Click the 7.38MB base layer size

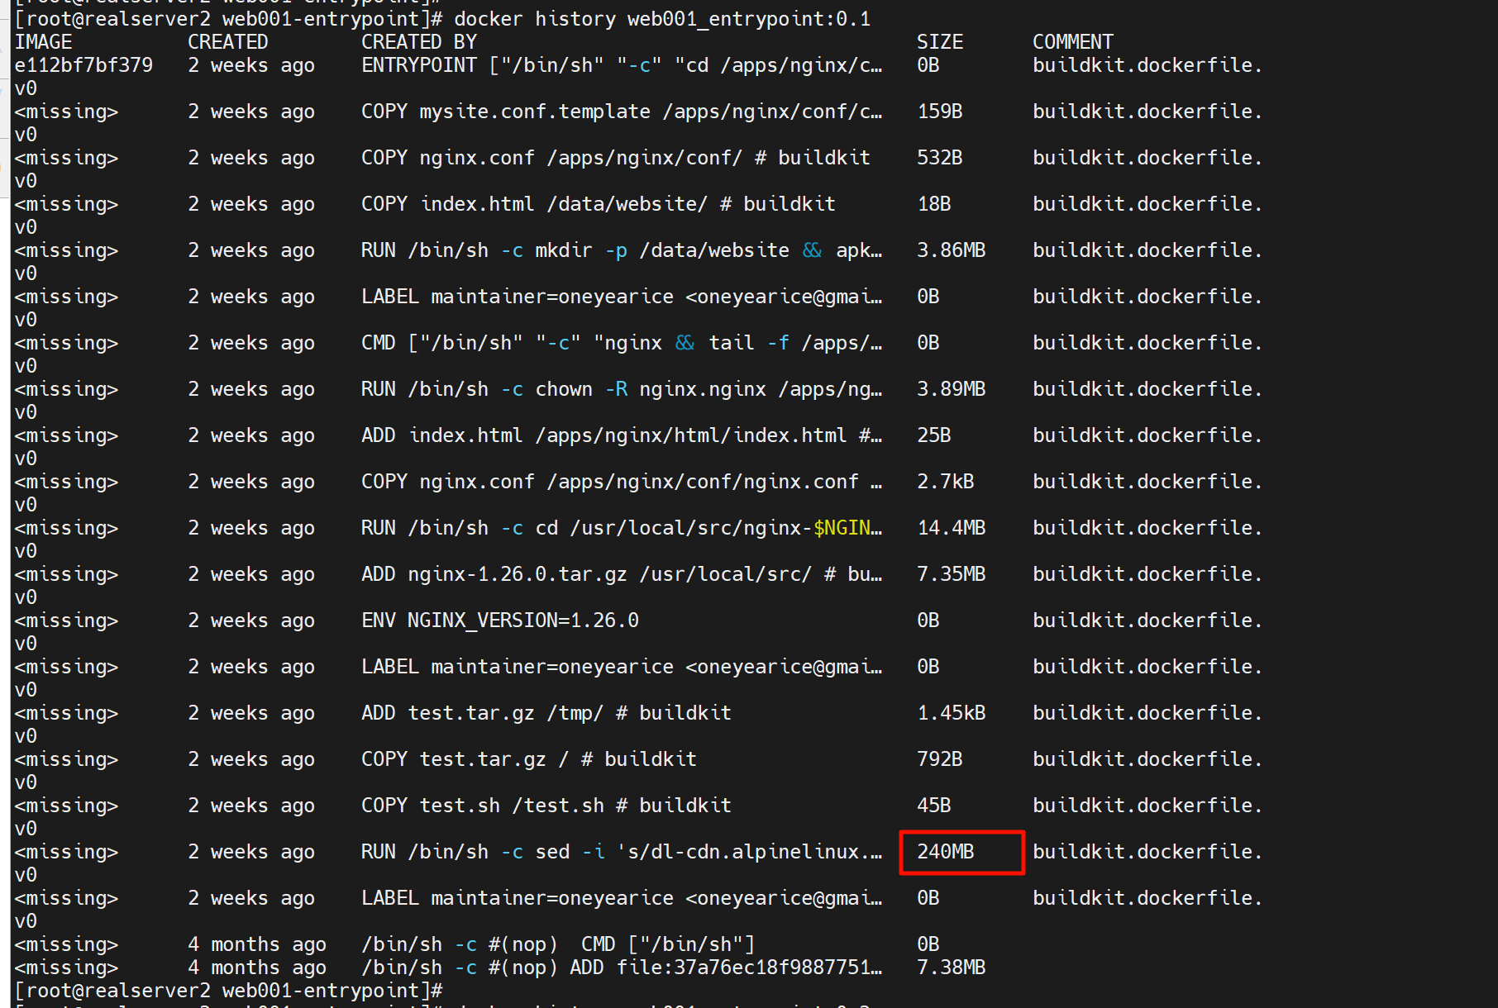pyautogui.click(x=951, y=968)
